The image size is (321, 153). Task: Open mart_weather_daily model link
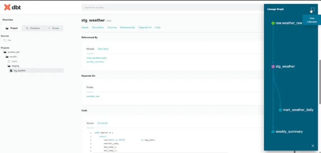[x=96, y=58]
